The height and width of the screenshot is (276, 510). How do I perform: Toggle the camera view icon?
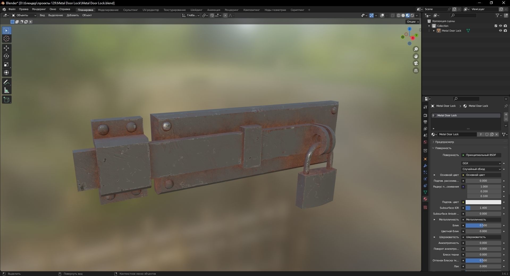click(x=416, y=63)
